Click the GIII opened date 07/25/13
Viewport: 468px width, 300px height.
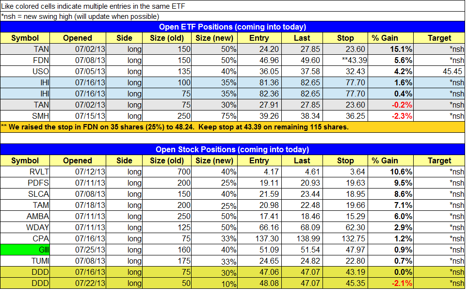click(x=78, y=250)
